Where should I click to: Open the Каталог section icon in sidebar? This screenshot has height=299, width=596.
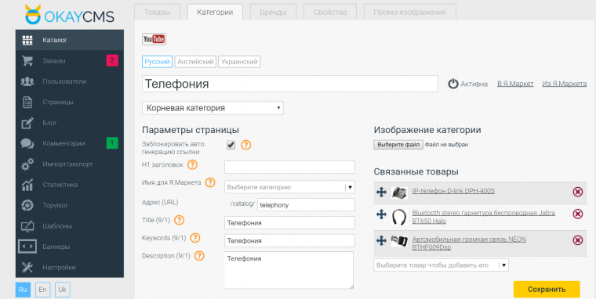[x=27, y=40]
